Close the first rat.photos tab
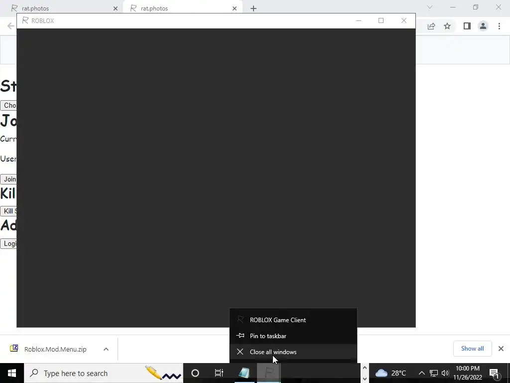The image size is (510, 383). point(116,8)
